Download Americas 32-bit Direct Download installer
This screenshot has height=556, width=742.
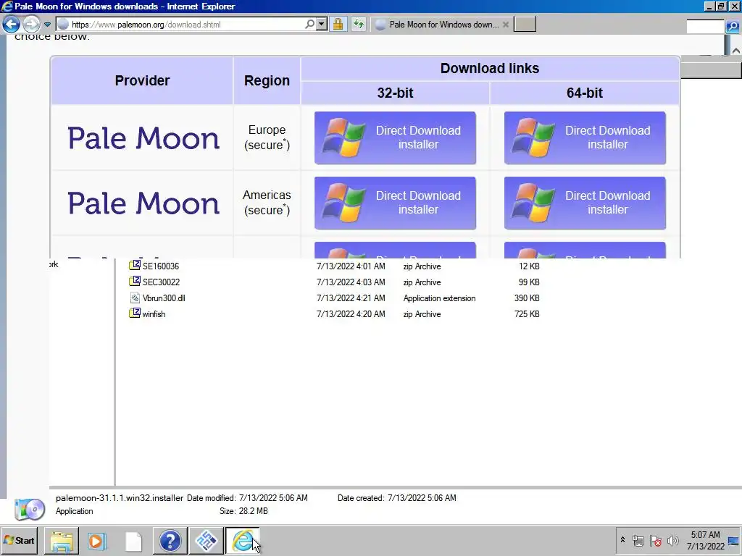pos(395,203)
